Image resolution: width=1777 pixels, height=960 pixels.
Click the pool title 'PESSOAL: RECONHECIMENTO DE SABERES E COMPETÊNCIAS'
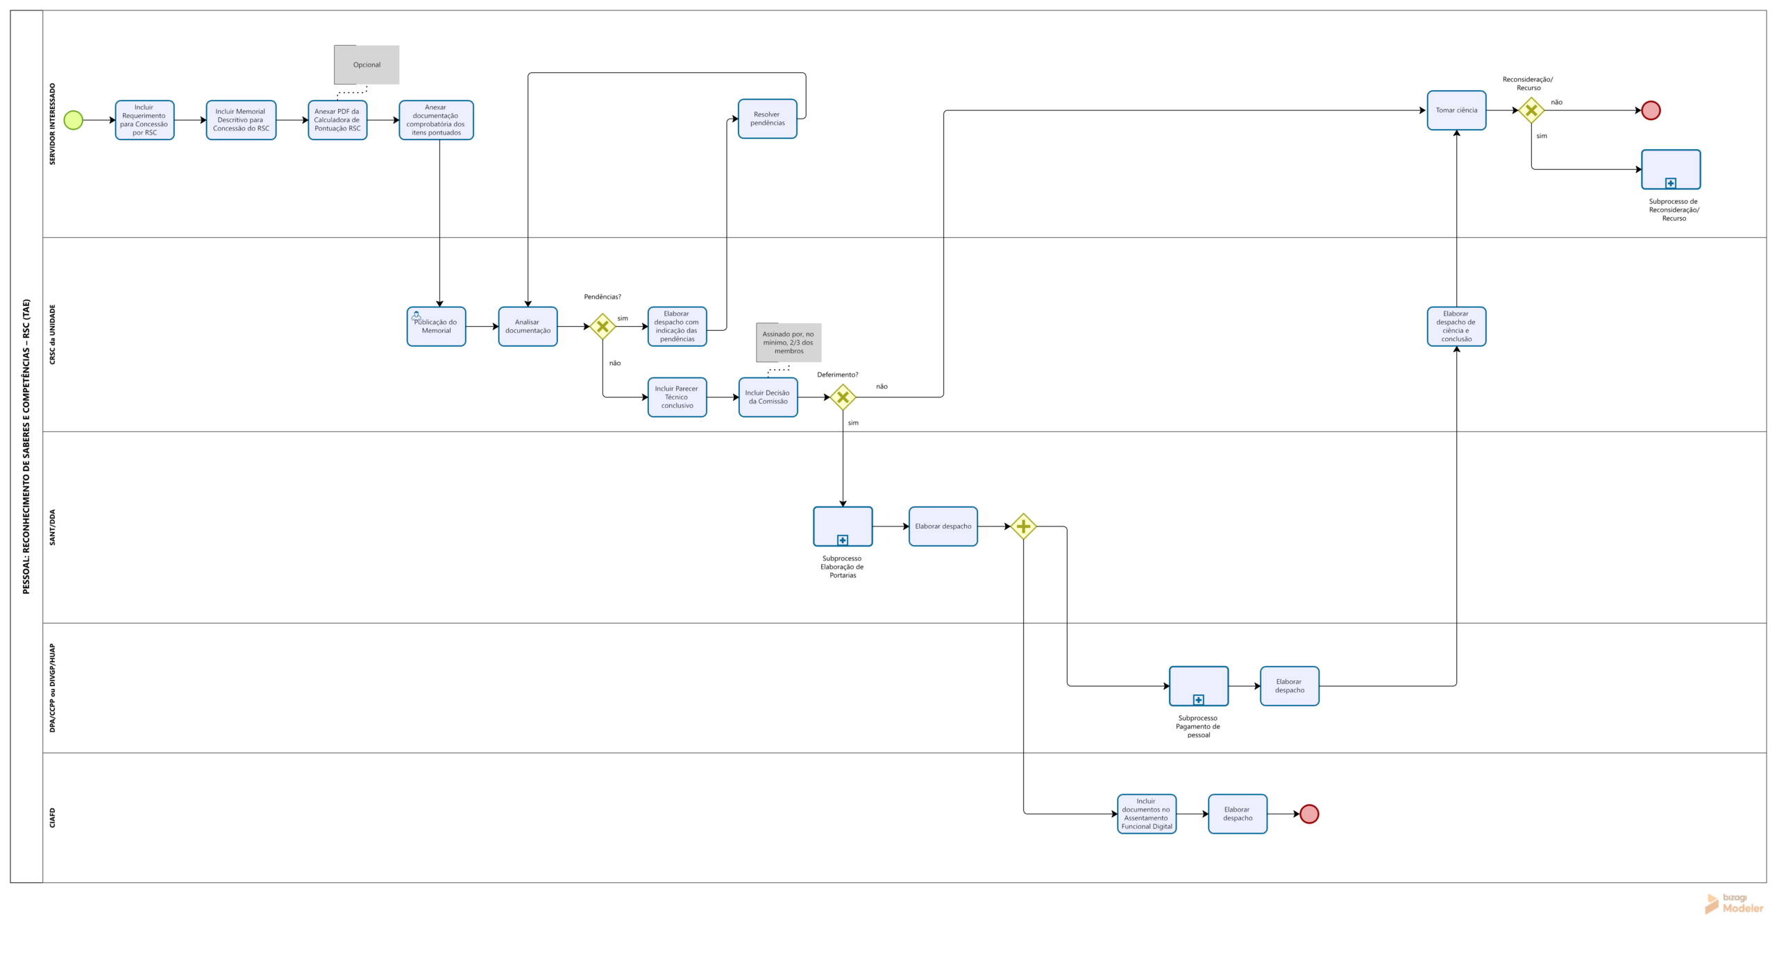[x=26, y=446]
